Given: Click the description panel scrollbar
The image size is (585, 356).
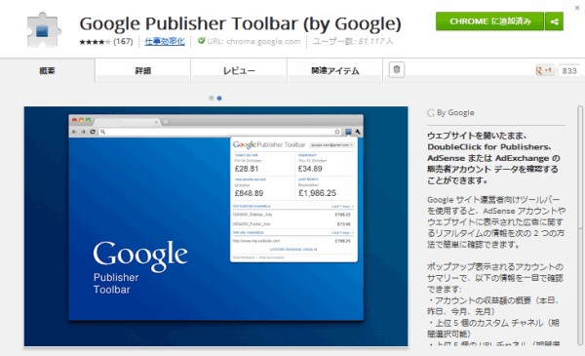Looking at the screenshot, I should coord(580,225).
